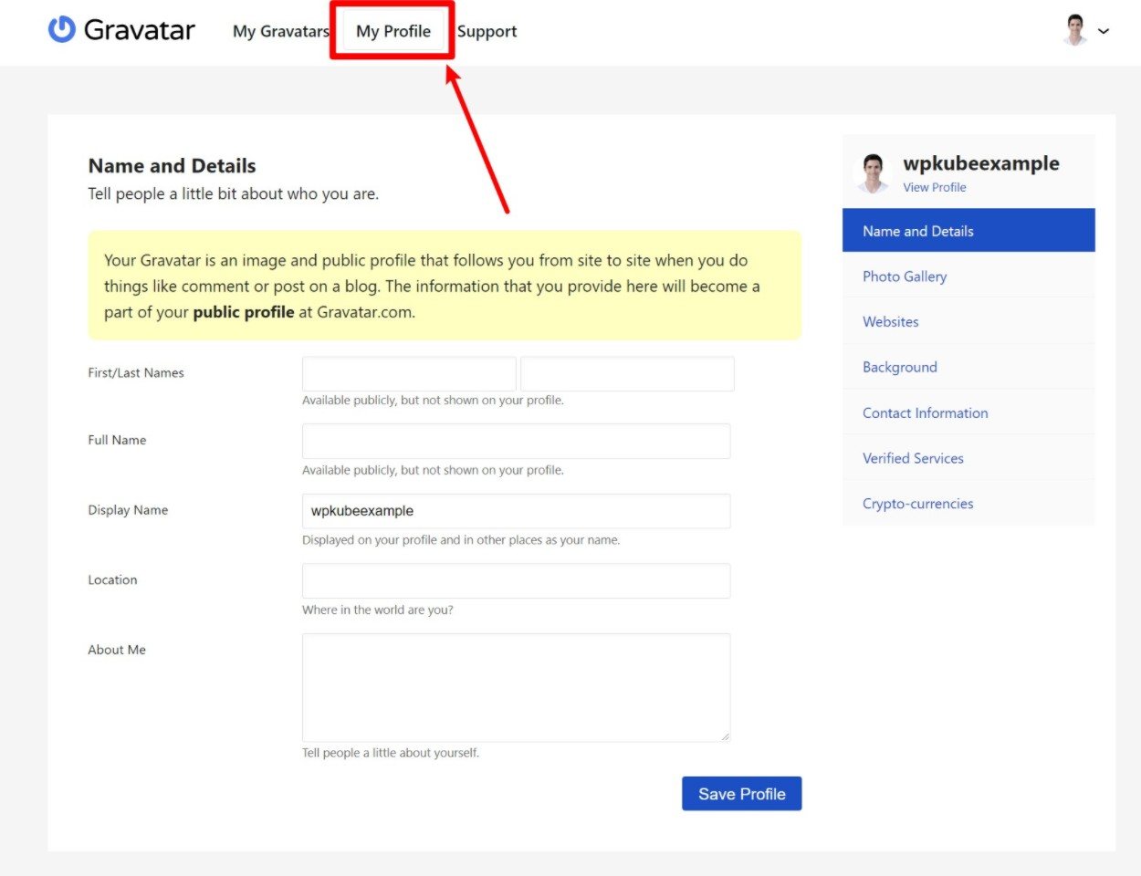Open Verified Services section

tap(968, 458)
